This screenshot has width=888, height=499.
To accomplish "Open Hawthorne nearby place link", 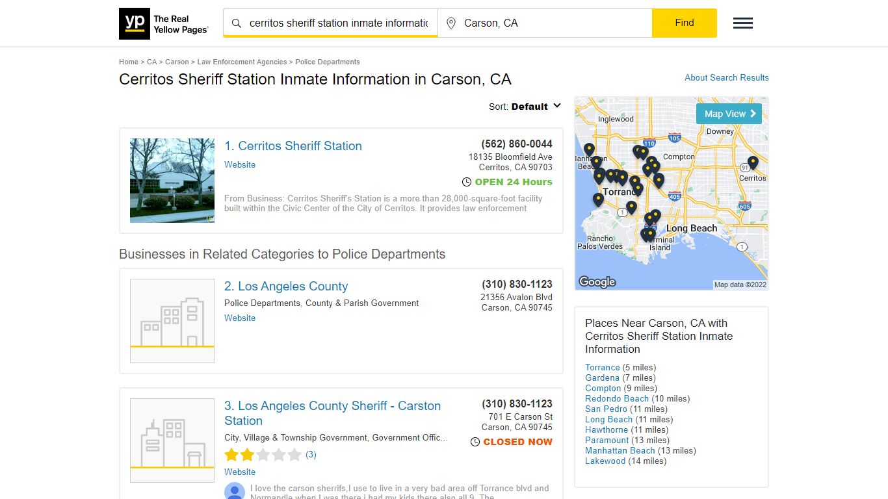I will click(x=607, y=429).
